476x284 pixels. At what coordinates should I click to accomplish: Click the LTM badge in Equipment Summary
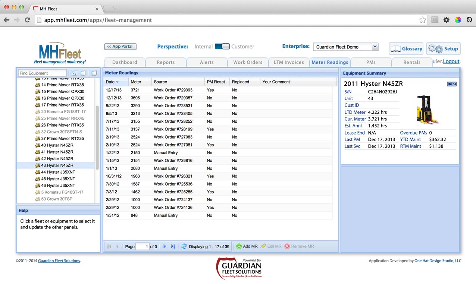[x=452, y=84]
